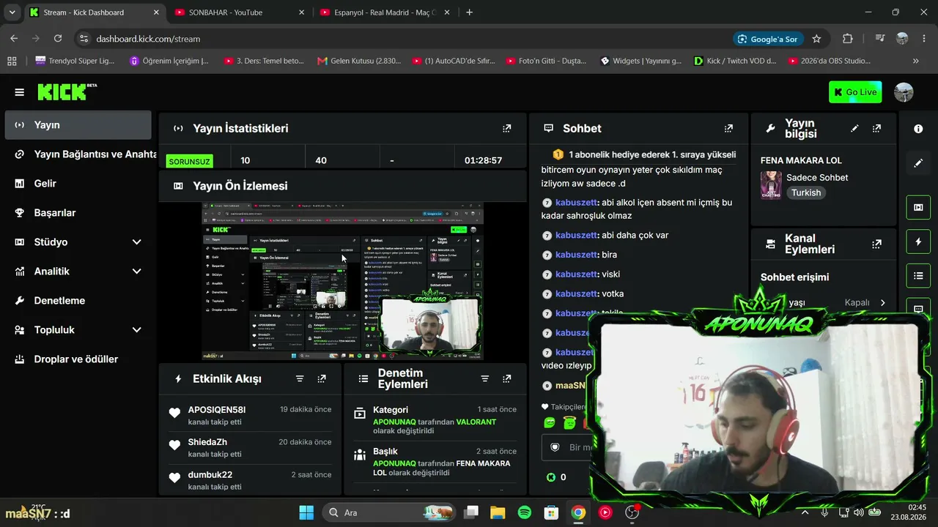Image resolution: width=938 pixels, height=527 pixels.
Task: Select the first green emote in chat
Action: 550,422
